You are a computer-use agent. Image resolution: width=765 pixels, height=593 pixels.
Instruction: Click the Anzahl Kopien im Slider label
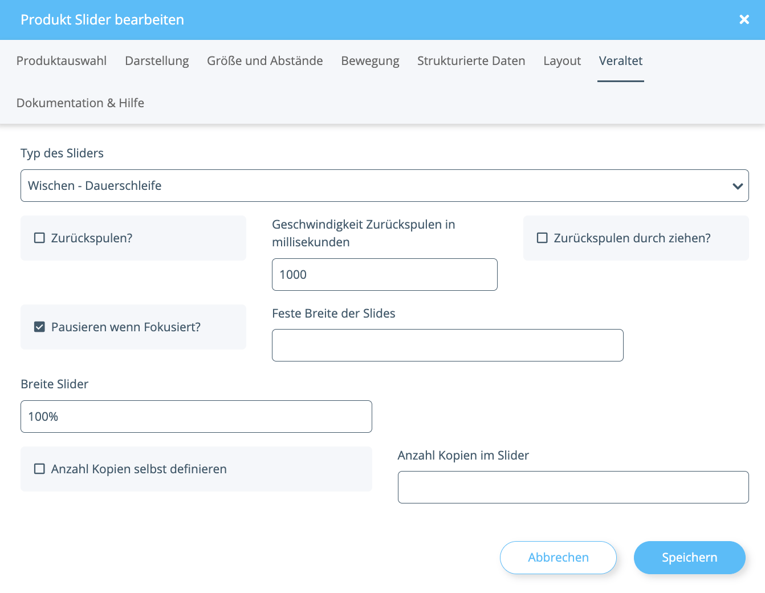(x=463, y=456)
